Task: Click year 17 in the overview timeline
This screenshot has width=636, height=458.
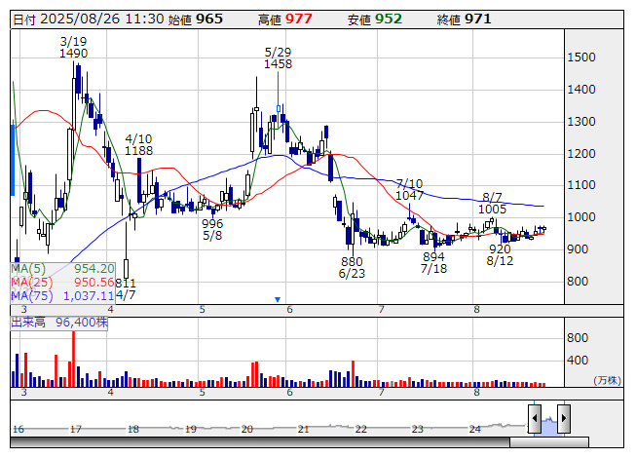Action: click(76, 429)
